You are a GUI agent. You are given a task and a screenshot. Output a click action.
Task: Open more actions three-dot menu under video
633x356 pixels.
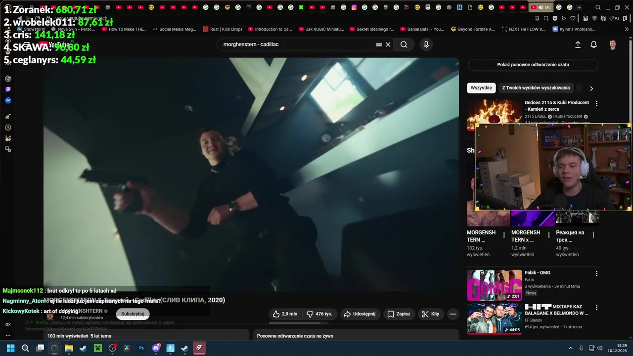(452, 314)
